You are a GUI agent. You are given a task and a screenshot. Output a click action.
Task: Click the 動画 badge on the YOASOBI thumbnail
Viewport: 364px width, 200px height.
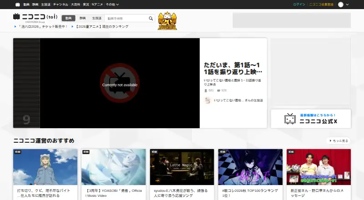tap(86, 152)
